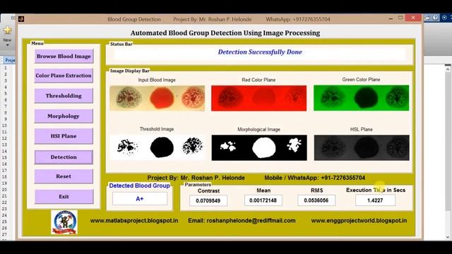The height and width of the screenshot is (254, 452).
Task: Click the New plus icon in background window
Action: 8,30
